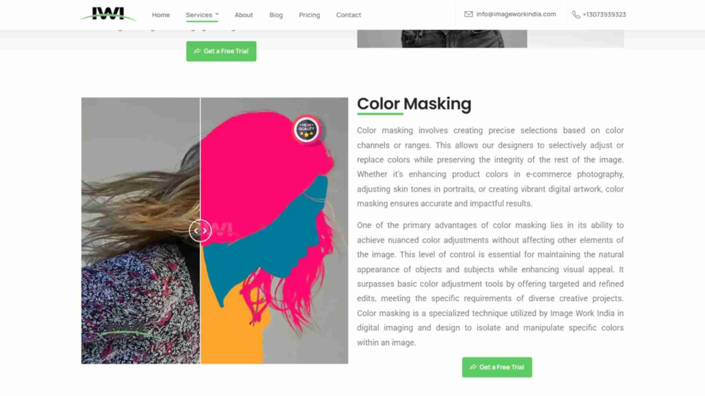
Task: Open the About page
Action: click(244, 15)
